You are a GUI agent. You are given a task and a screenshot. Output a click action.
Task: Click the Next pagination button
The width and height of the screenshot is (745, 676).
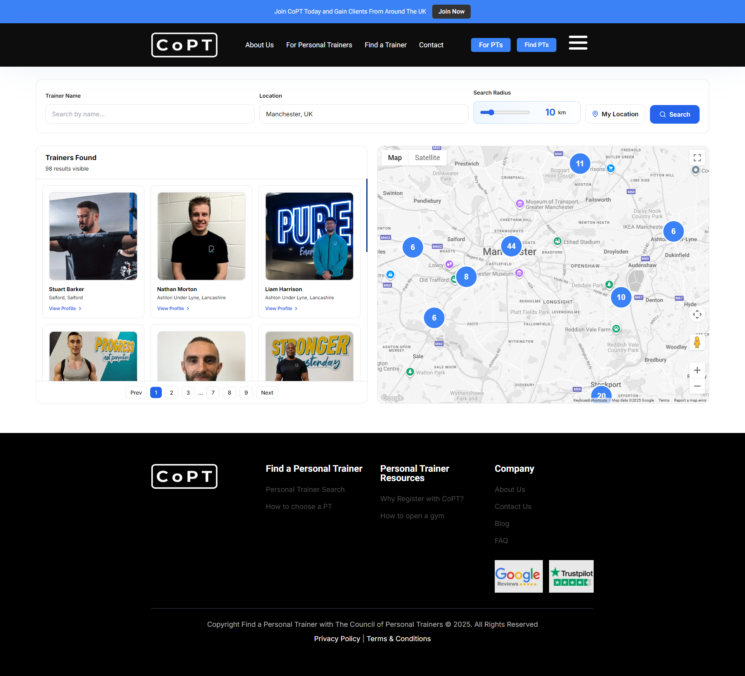click(267, 393)
